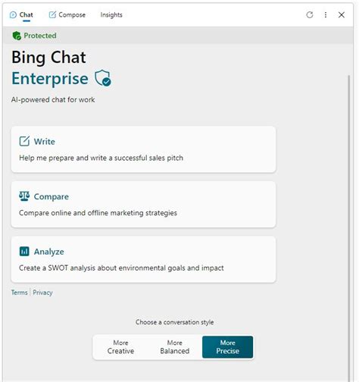The image size is (359, 382).
Task: Click the Compare scales icon
Action: click(x=24, y=196)
